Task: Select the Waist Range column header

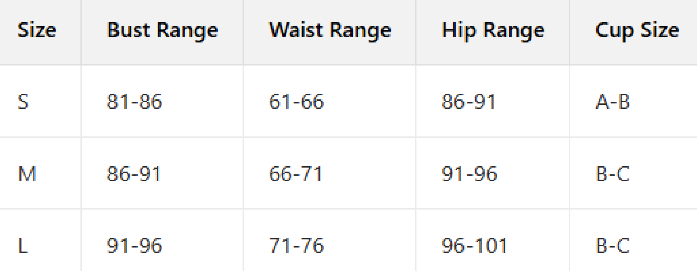Action: [330, 31]
